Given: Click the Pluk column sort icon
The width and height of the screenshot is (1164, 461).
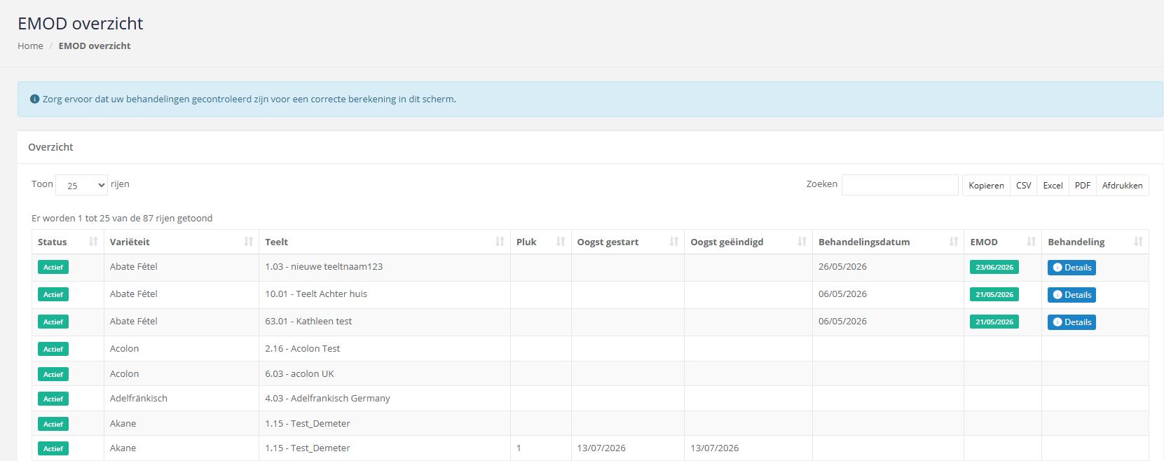Looking at the screenshot, I should [x=561, y=242].
